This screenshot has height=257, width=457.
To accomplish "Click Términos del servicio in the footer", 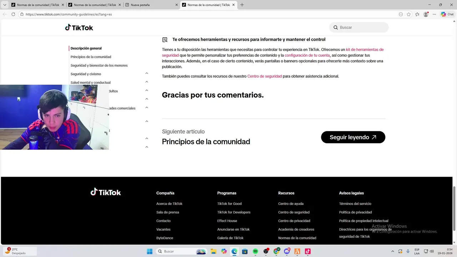I will (355, 204).
